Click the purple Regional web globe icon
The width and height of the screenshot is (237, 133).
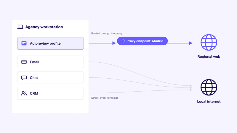(x=209, y=42)
